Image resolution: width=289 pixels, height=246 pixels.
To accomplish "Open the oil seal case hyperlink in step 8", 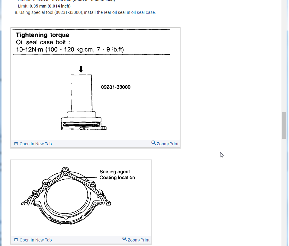I will click(x=143, y=12).
